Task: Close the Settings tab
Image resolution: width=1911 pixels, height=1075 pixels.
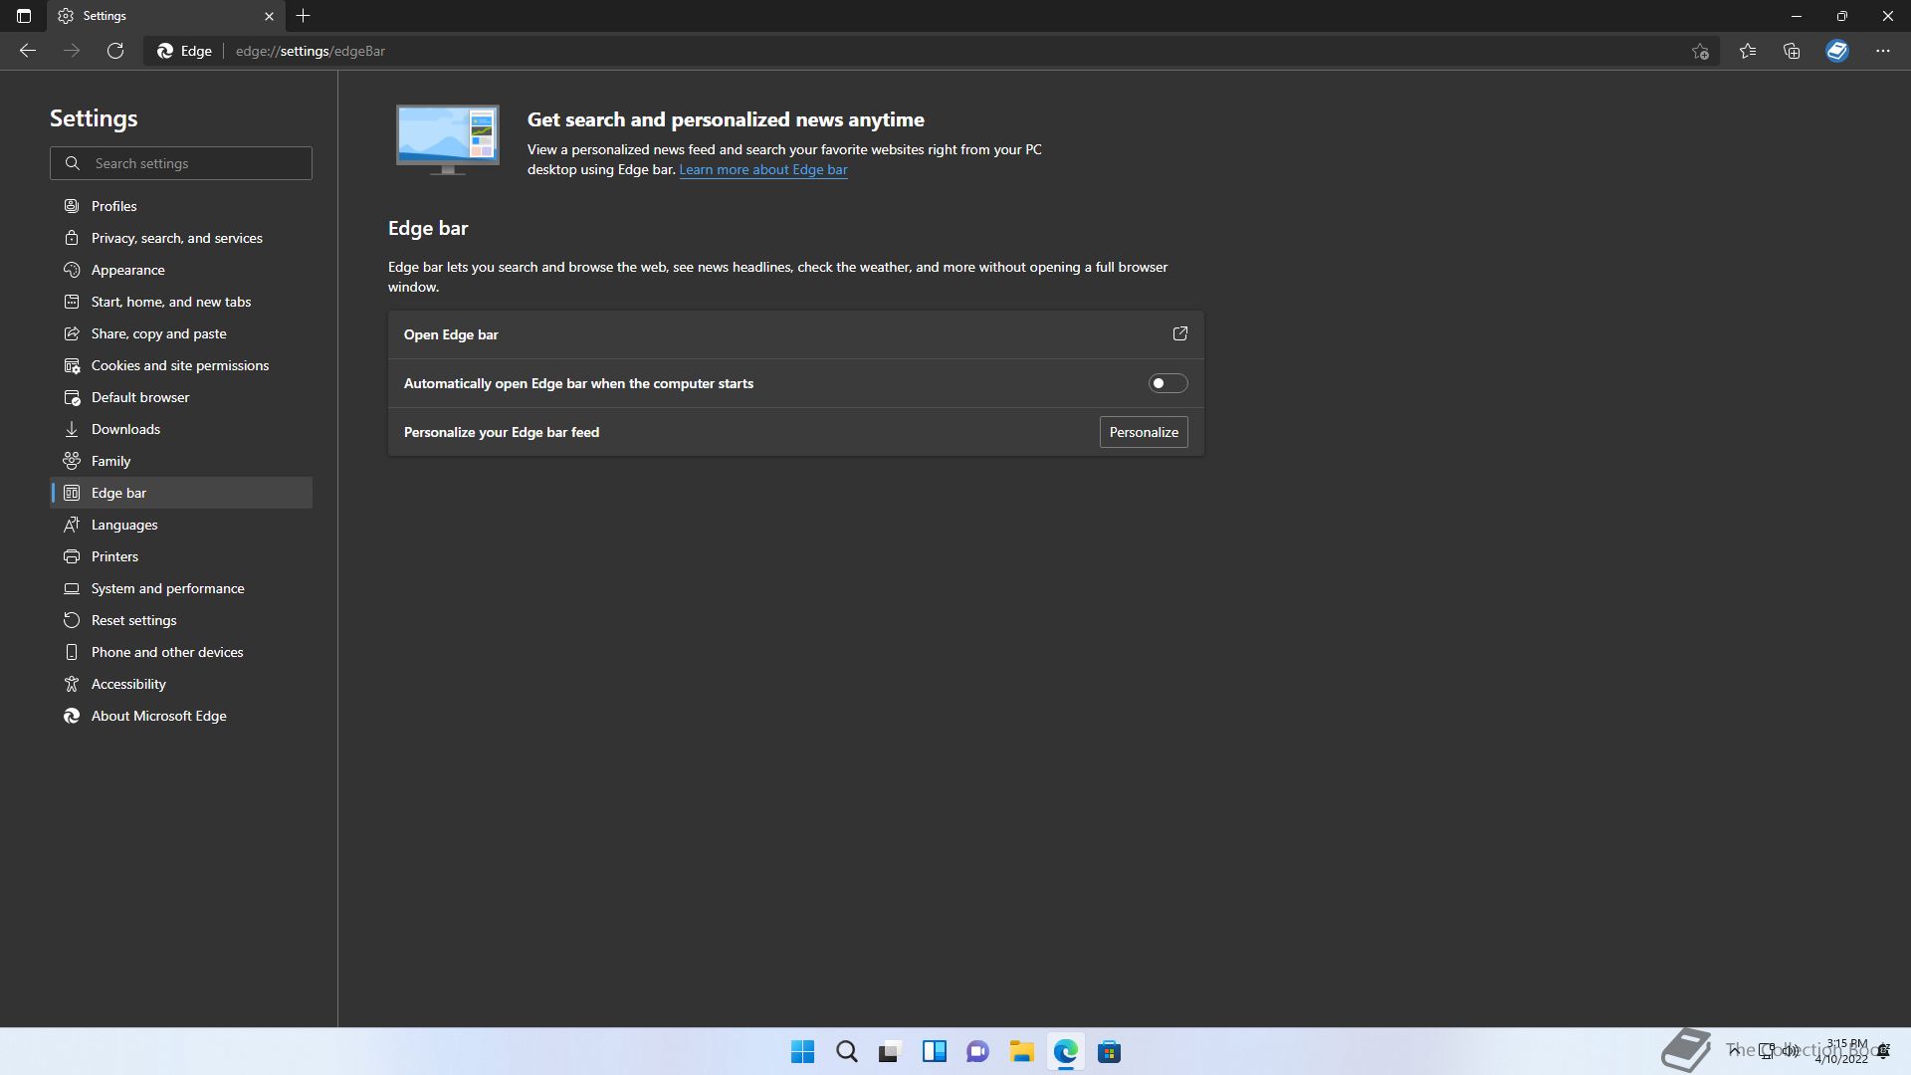Action: [x=269, y=16]
